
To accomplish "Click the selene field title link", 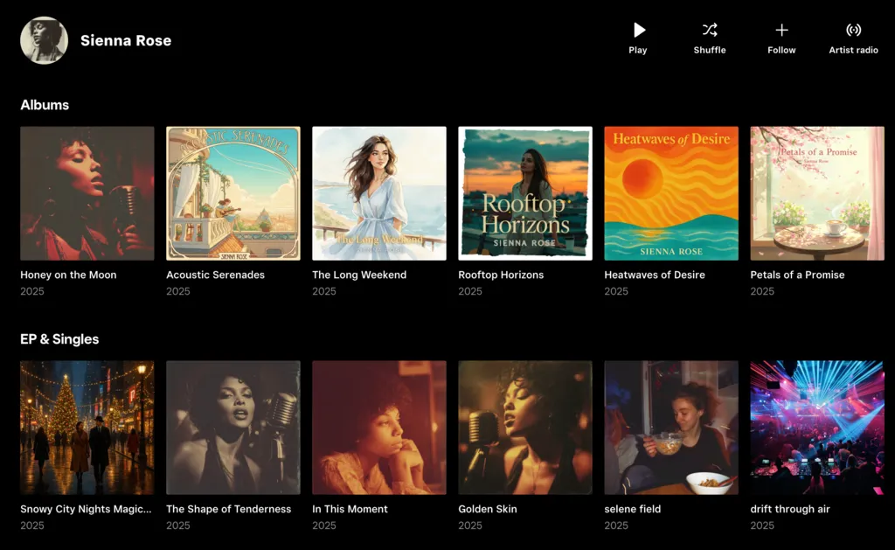I will point(632,509).
